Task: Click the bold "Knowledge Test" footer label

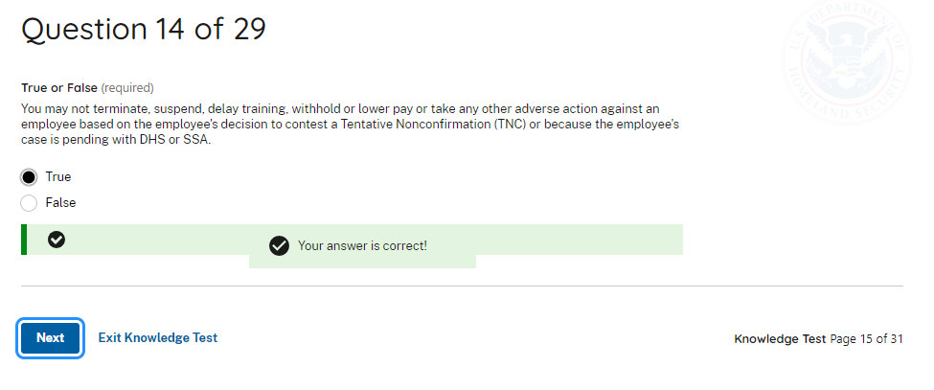Action: click(x=779, y=338)
